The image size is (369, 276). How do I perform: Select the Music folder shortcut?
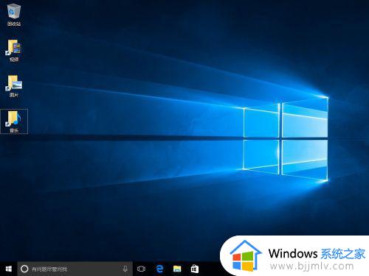(x=14, y=121)
